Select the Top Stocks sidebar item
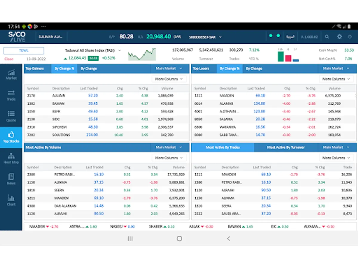This screenshot has height=268, width=358. pos(11,138)
